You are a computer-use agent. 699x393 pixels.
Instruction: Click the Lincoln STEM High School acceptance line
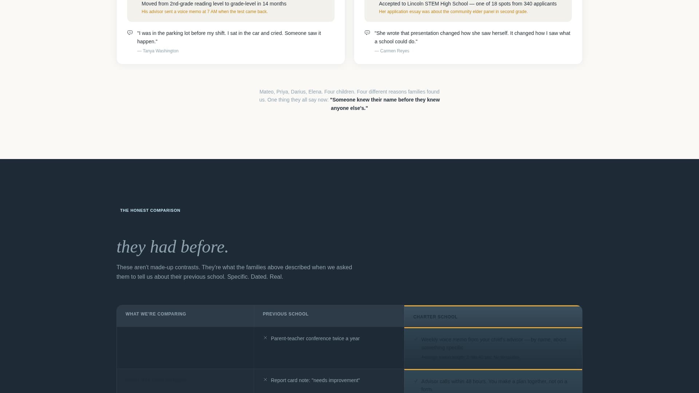pyautogui.click(x=467, y=4)
